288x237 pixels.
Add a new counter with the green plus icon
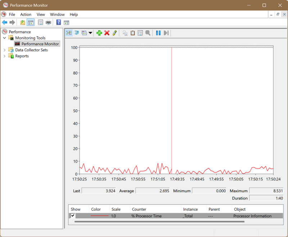(x=100, y=33)
